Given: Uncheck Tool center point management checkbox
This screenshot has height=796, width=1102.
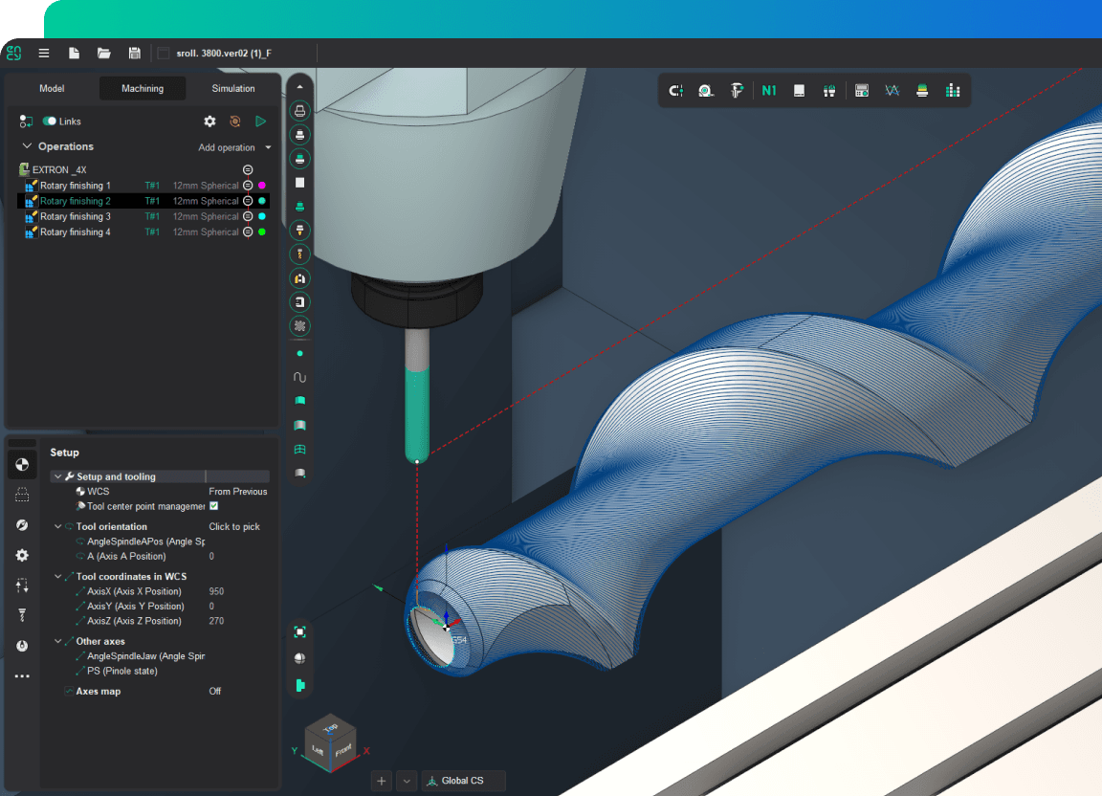Looking at the screenshot, I should [214, 506].
